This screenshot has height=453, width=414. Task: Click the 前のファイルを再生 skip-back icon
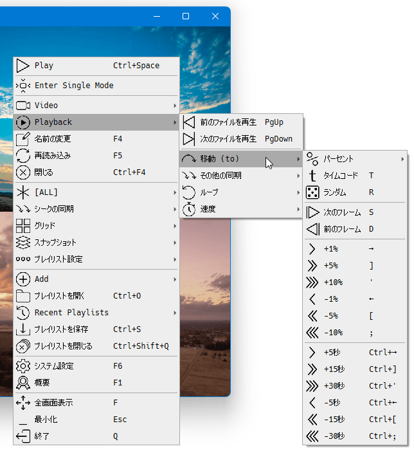[189, 122]
